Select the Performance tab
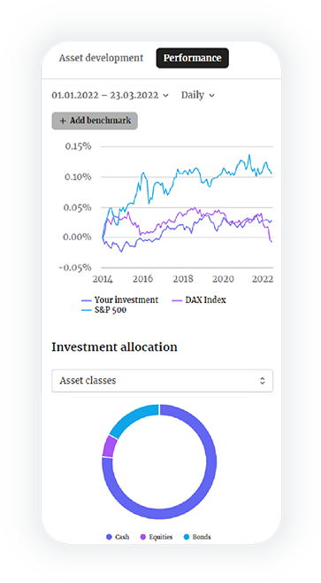Screen dimensions: 321x583 [192, 58]
